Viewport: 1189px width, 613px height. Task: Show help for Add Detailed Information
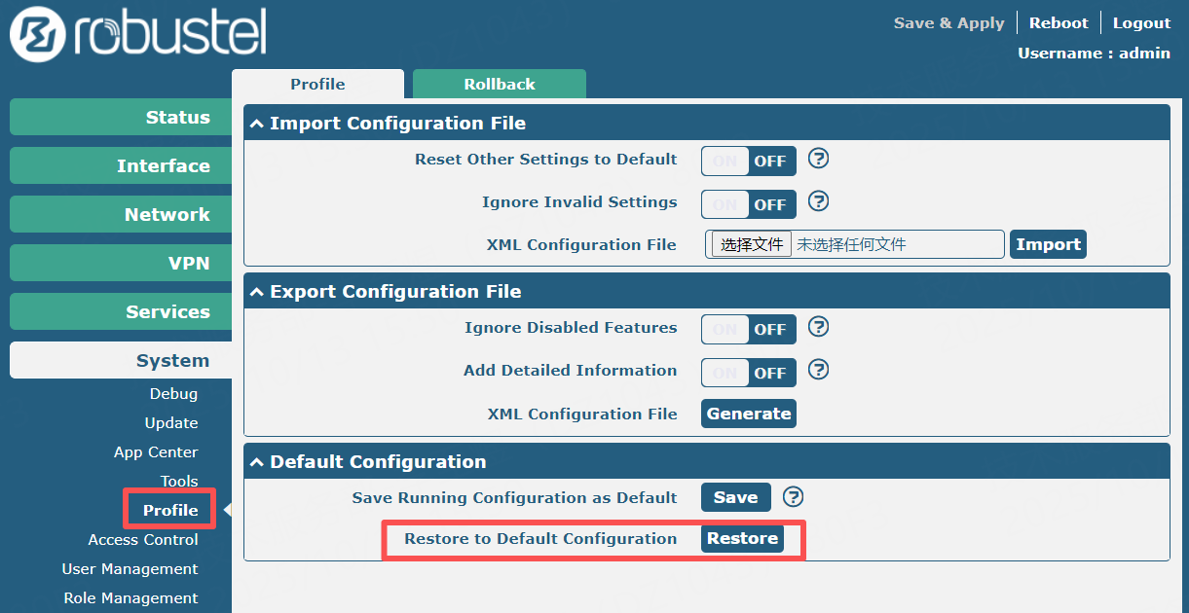pyautogui.click(x=819, y=370)
